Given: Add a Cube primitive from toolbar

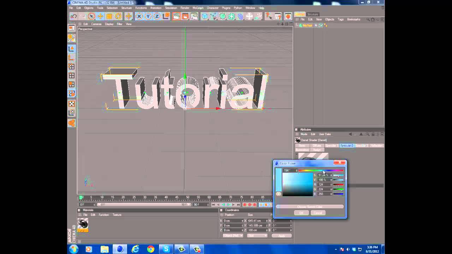Looking at the screenshot, I should click(x=205, y=16).
